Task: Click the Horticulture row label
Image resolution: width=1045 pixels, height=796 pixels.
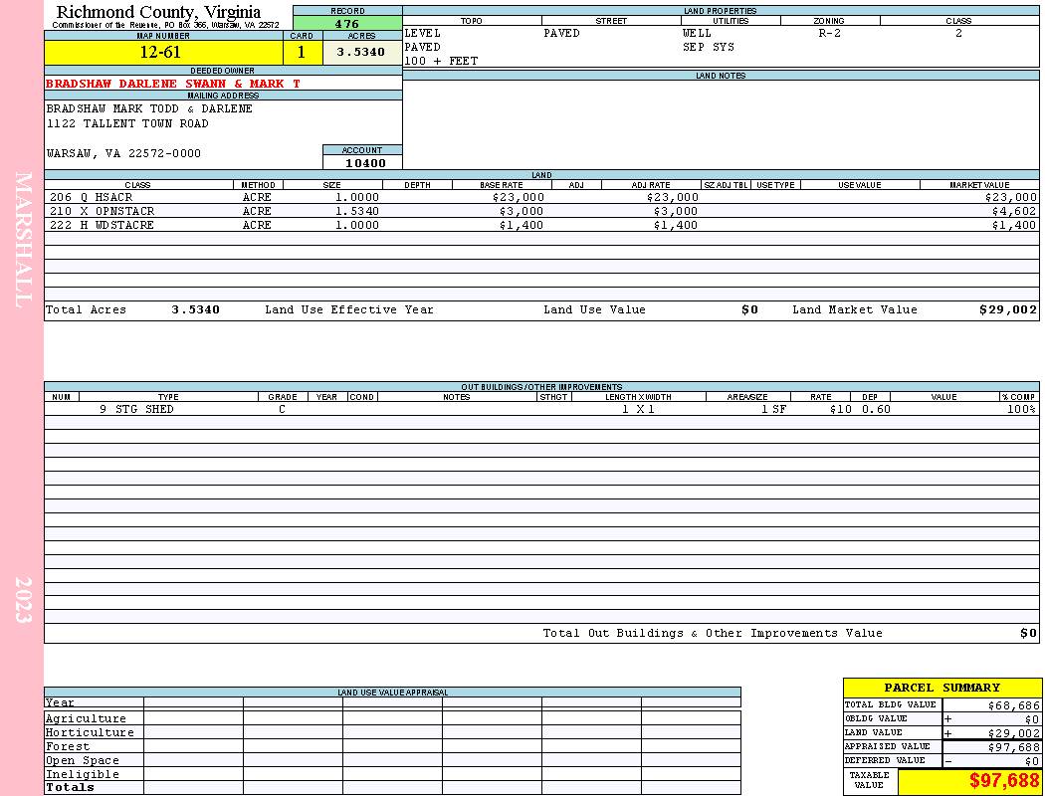Action: tap(90, 732)
